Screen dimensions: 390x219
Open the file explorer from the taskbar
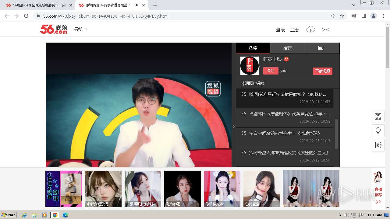[34, 215]
